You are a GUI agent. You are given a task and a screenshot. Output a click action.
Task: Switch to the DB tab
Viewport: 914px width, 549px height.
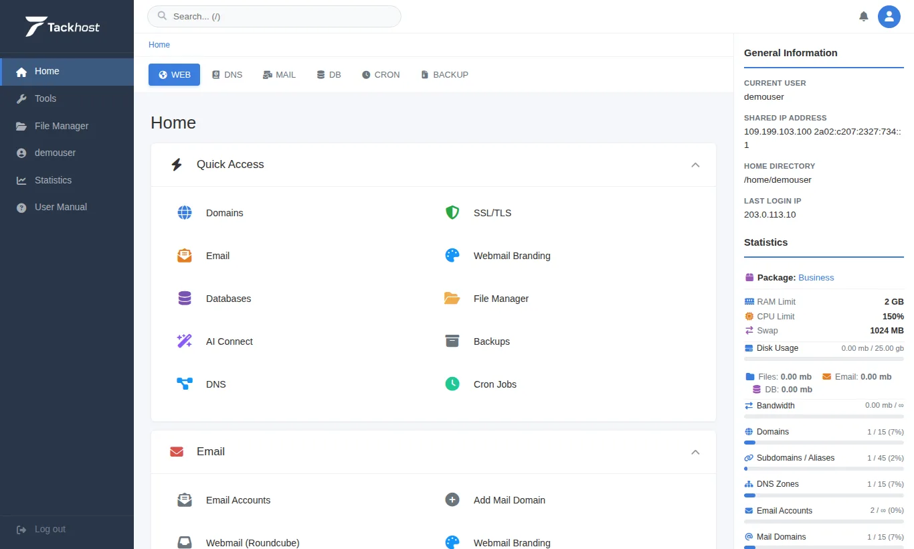point(329,75)
